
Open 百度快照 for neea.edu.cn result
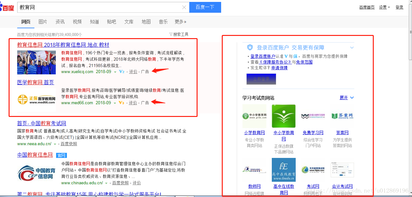point(69,144)
